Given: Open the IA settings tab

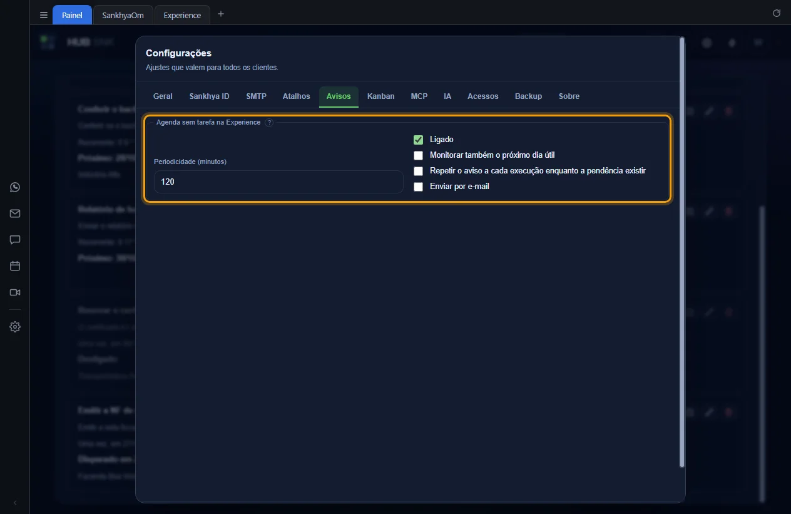Looking at the screenshot, I should tap(447, 96).
